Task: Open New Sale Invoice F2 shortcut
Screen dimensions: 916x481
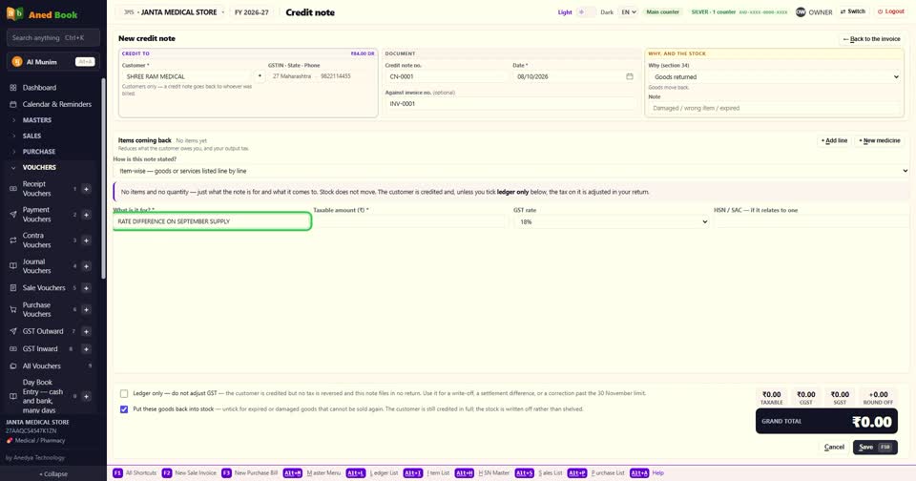Action: (189, 472)
